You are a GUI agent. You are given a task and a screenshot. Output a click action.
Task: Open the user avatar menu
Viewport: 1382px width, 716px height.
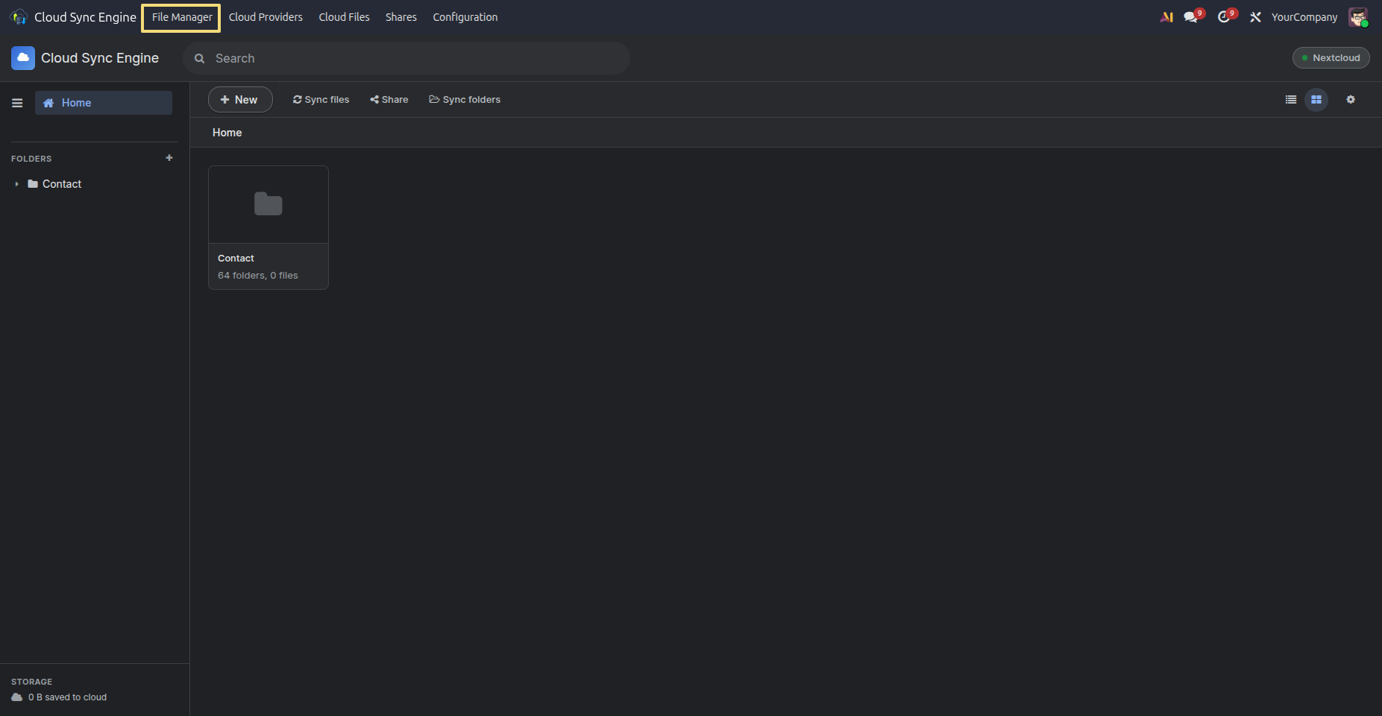click(1358, 17)
